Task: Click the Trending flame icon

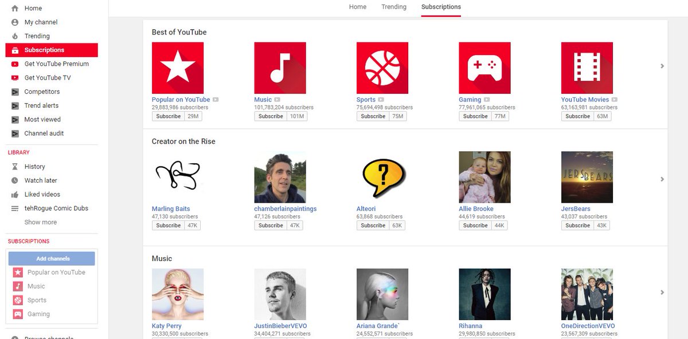Action: click(x=15, y=36)
